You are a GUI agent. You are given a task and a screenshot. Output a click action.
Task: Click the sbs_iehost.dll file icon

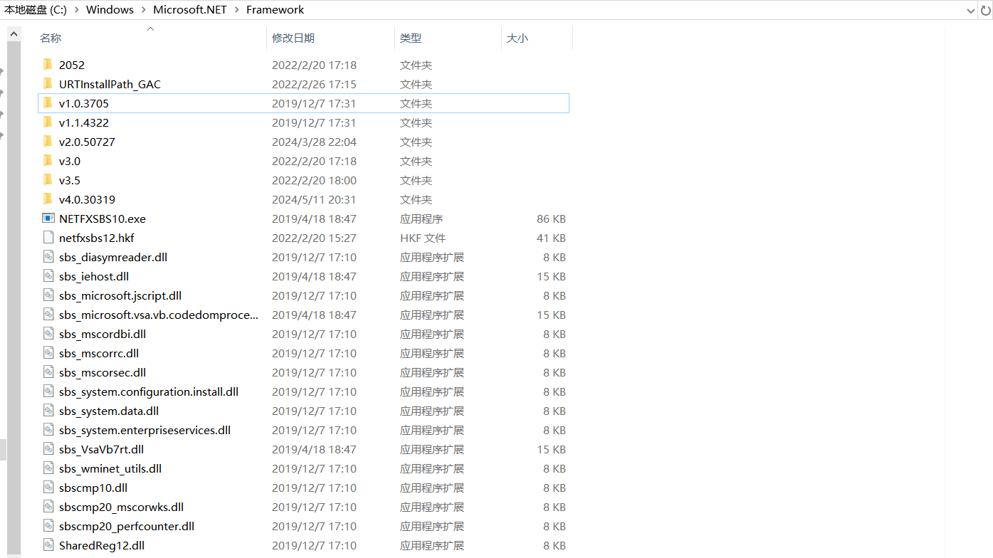coord(48,276)
